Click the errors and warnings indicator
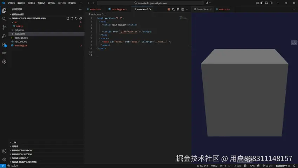Screen dimensions: 298x168 click(13, 166)
